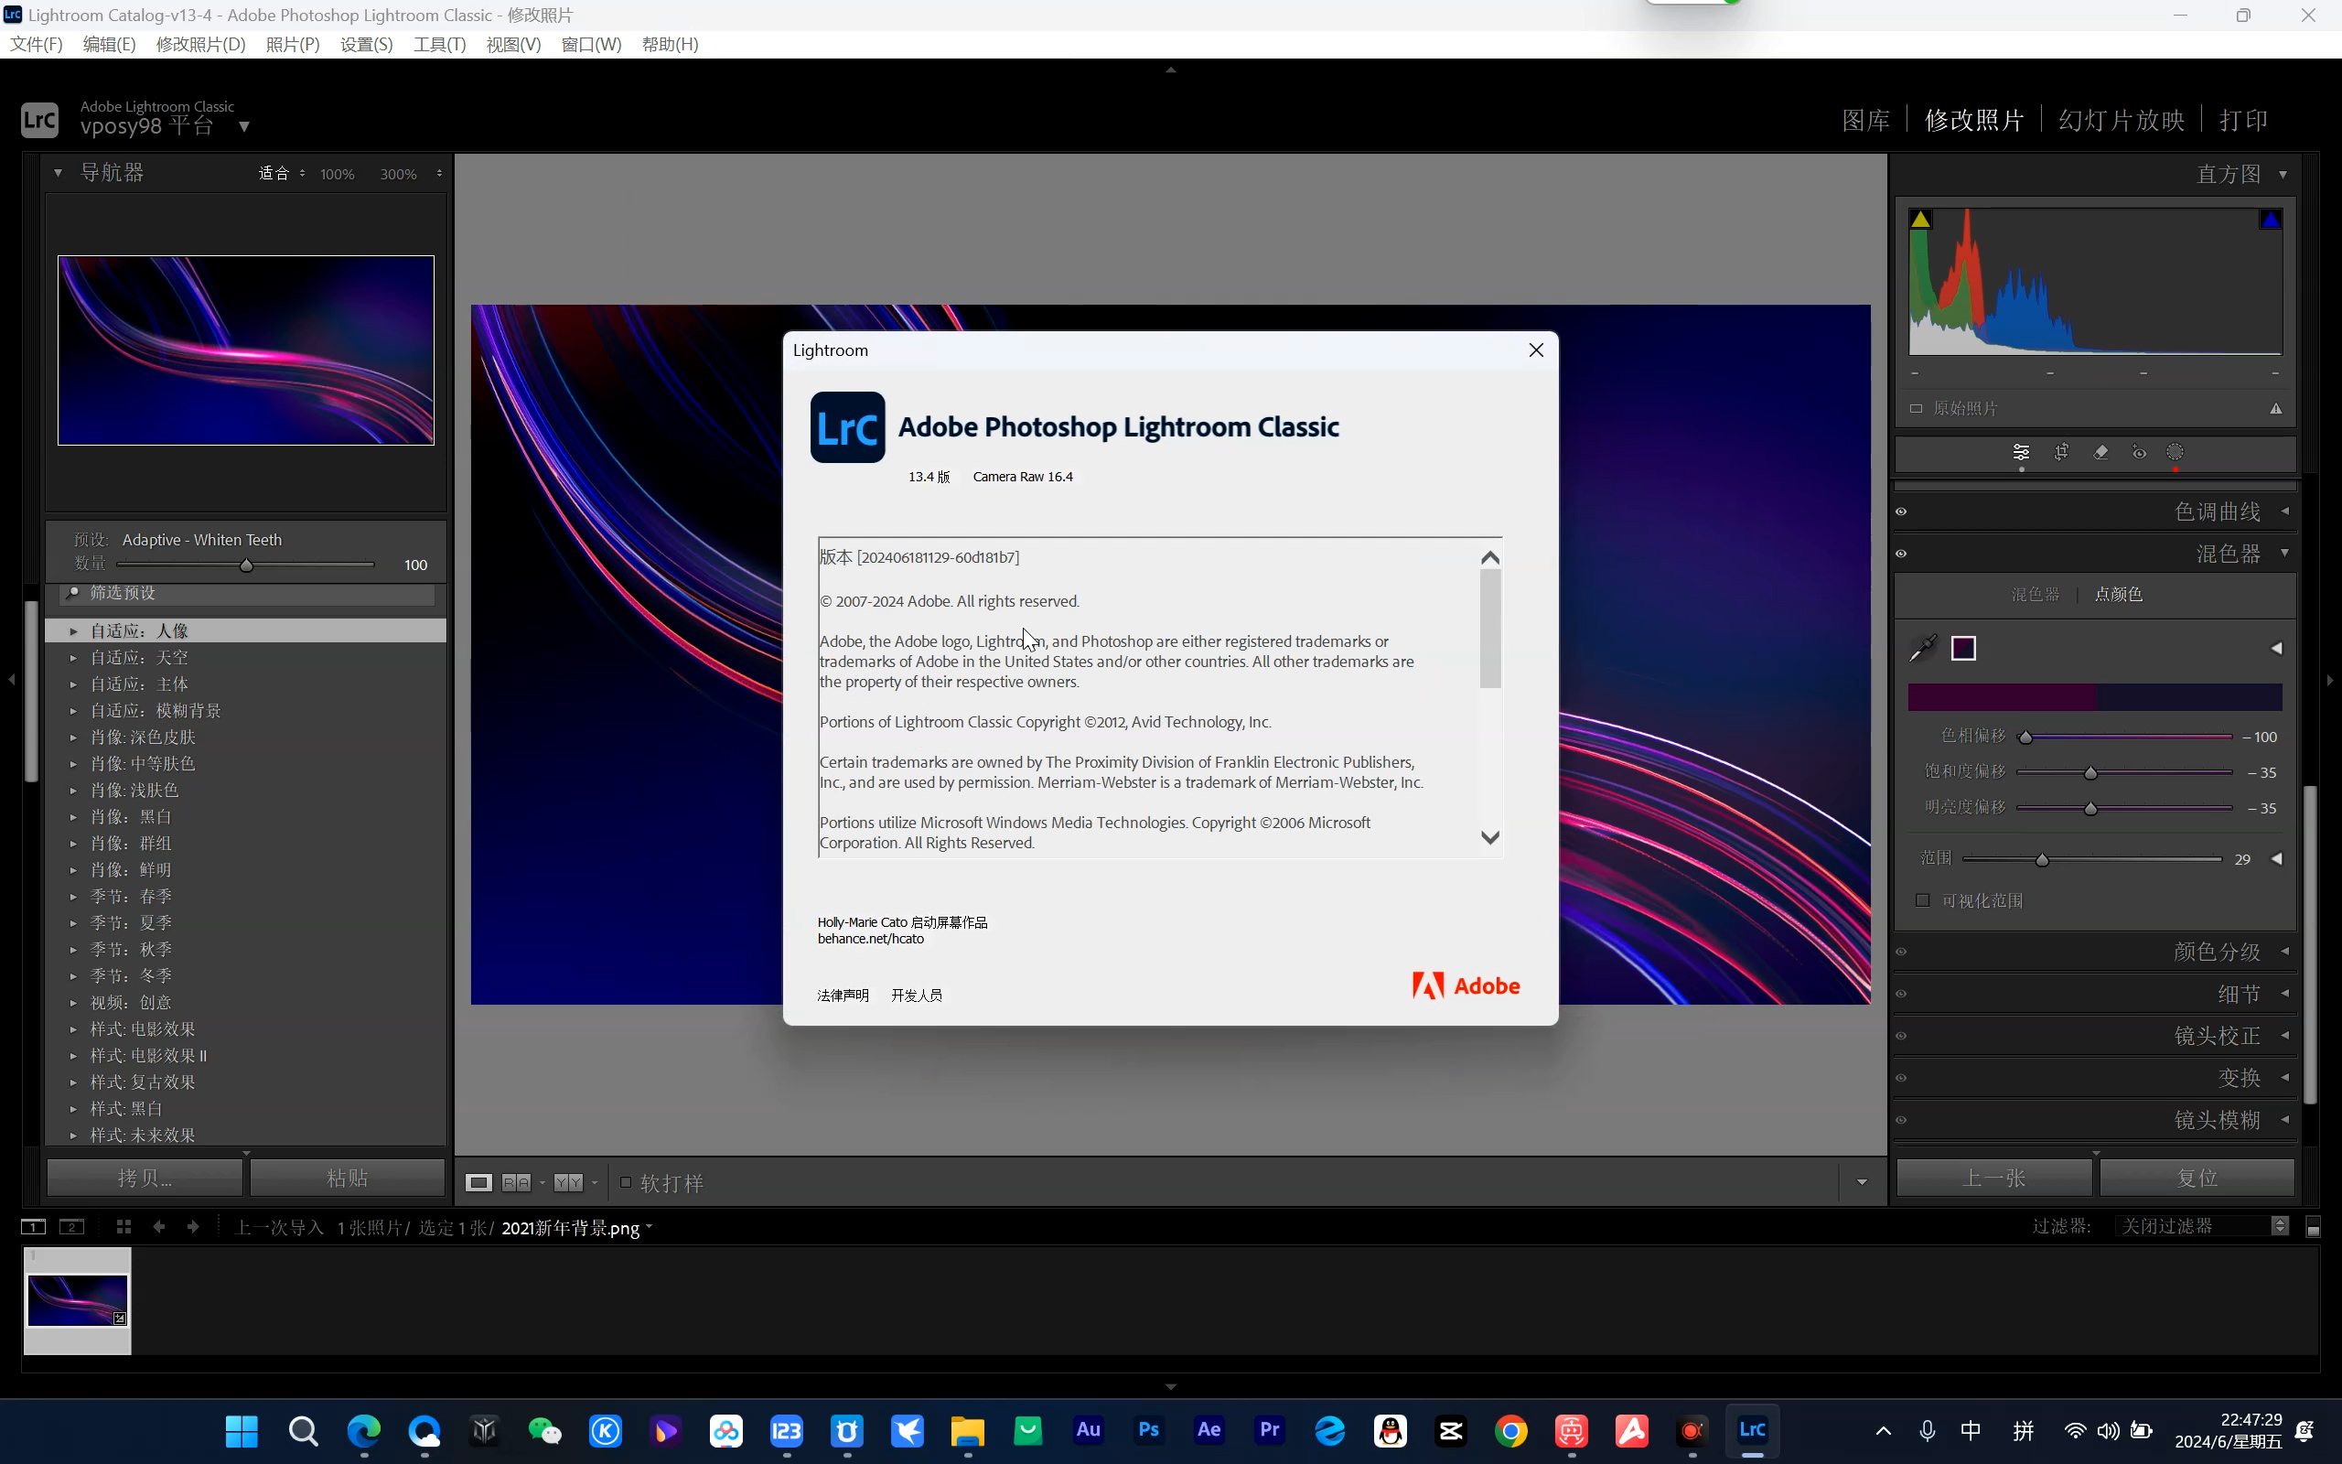Click the 法律声明 link in dialog
This screenshot has width=2342, height=1464.
843,996
